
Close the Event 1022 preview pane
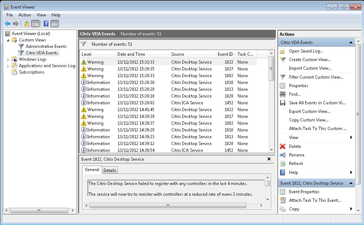click(269, 159)
